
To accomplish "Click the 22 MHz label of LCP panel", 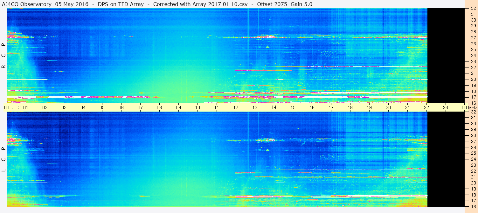I will coord(473,171).
